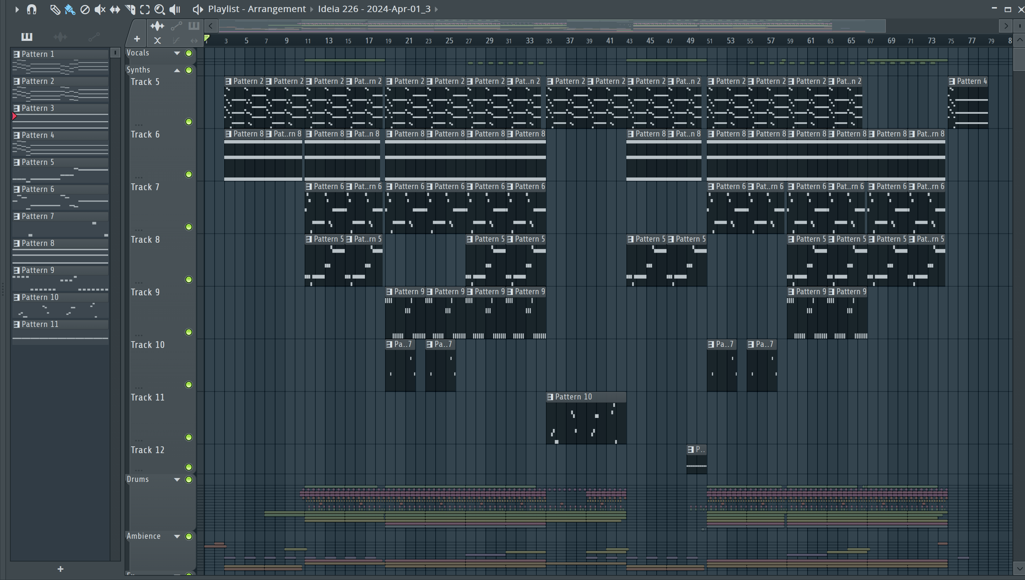1025x580 pixels.
Task: Open the Arrangement dropdown arrow
Action: coord(312,9)
